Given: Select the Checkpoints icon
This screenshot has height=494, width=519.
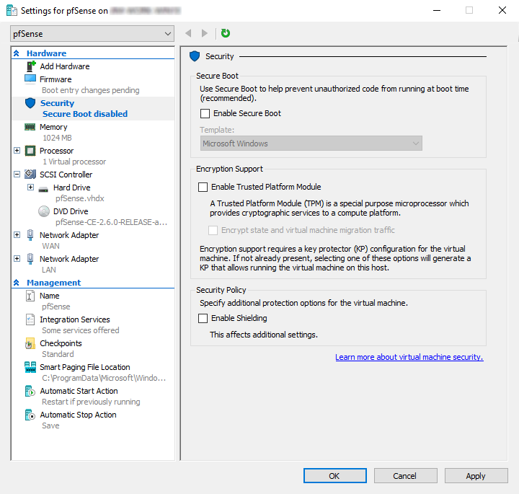Looking at the screenshot, I should coord(30,343).
